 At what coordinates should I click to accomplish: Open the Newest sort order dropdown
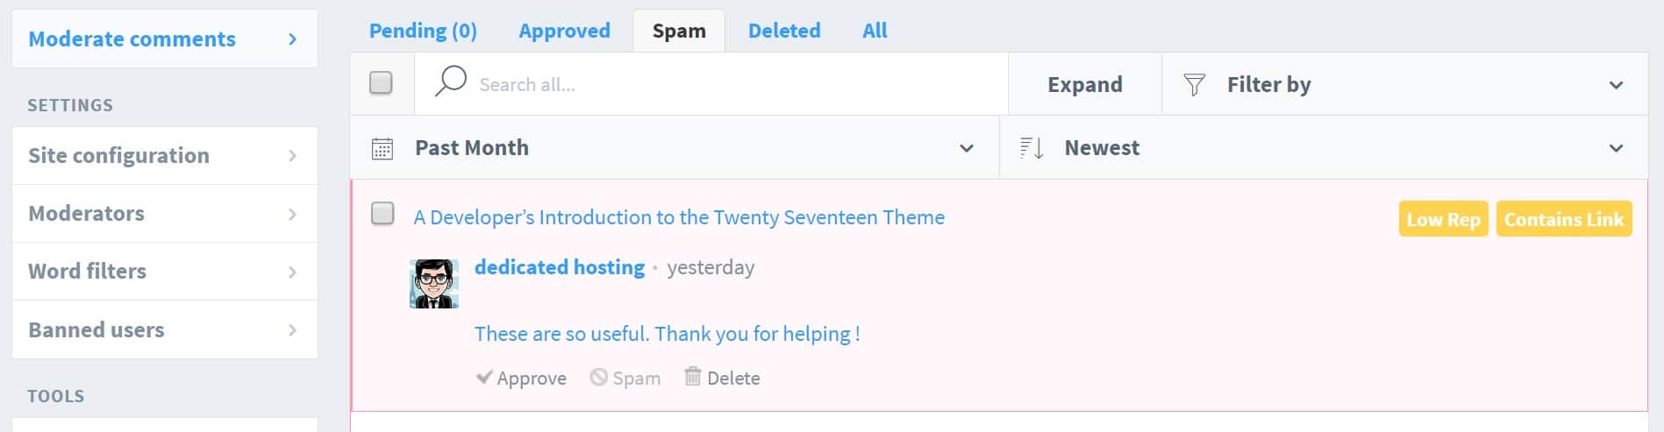1324,148
